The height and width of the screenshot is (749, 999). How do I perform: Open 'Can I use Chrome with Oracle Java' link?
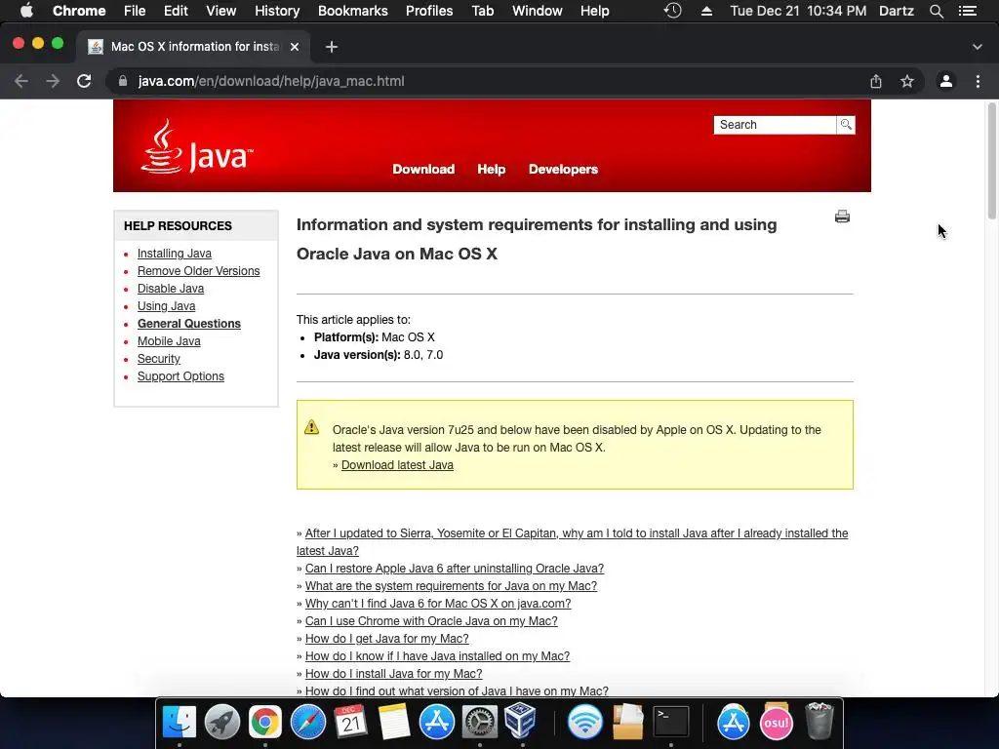pos(431,621)
